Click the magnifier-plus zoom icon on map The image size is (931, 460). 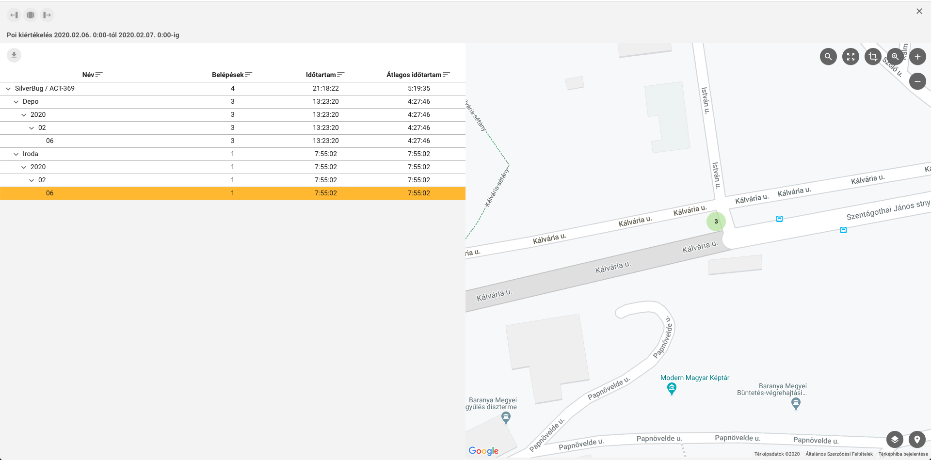point(895,57)
